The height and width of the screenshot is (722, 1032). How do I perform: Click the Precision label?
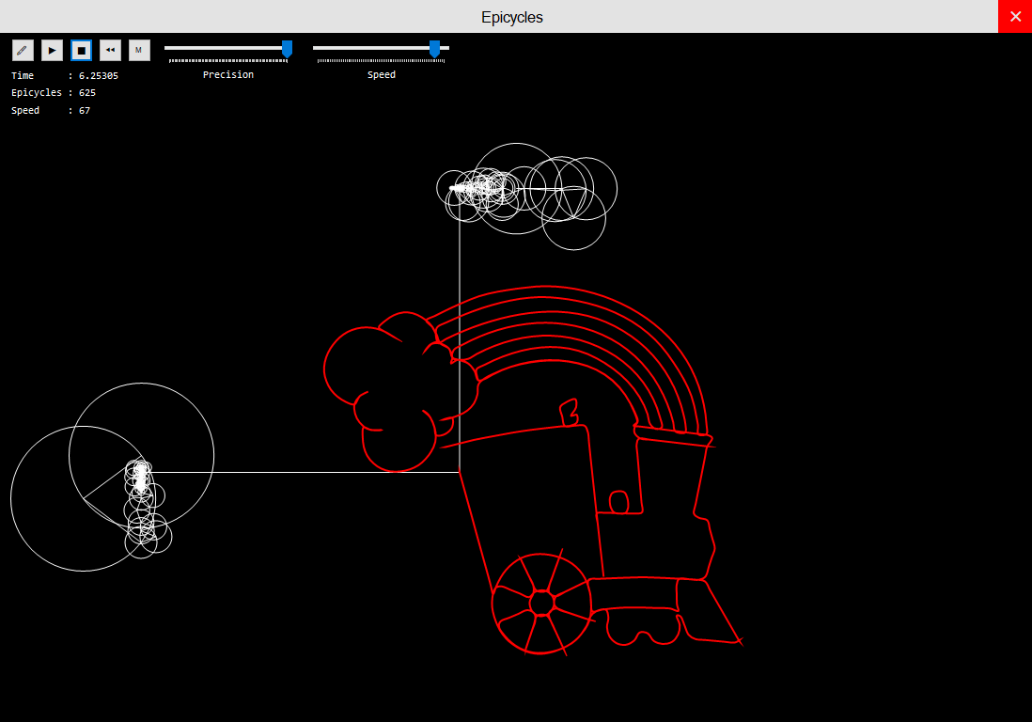pyautogui.click(x=228, y=75)
